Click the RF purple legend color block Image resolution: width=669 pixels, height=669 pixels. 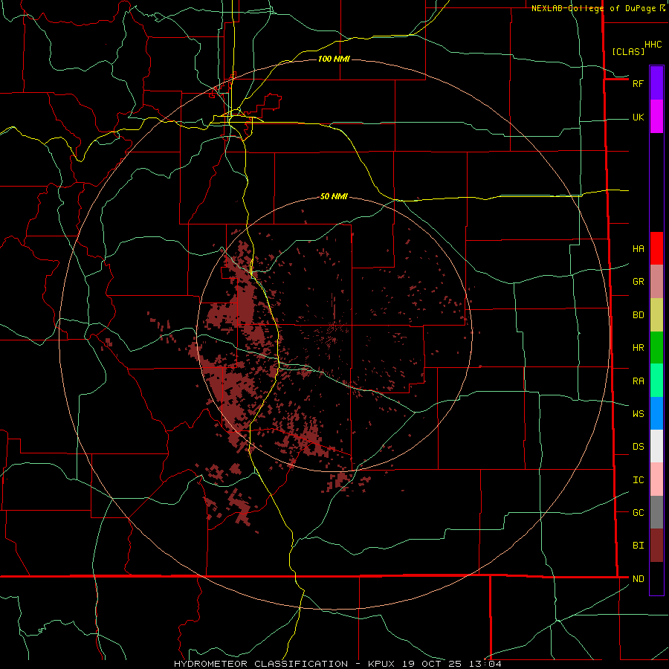[656, 83]
